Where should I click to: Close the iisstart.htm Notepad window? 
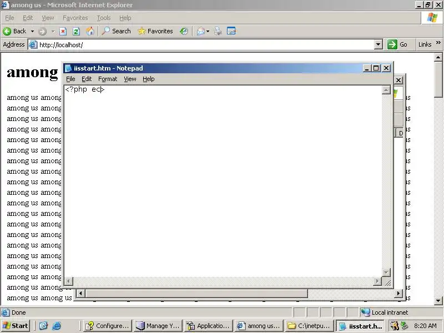click(386, 68)
